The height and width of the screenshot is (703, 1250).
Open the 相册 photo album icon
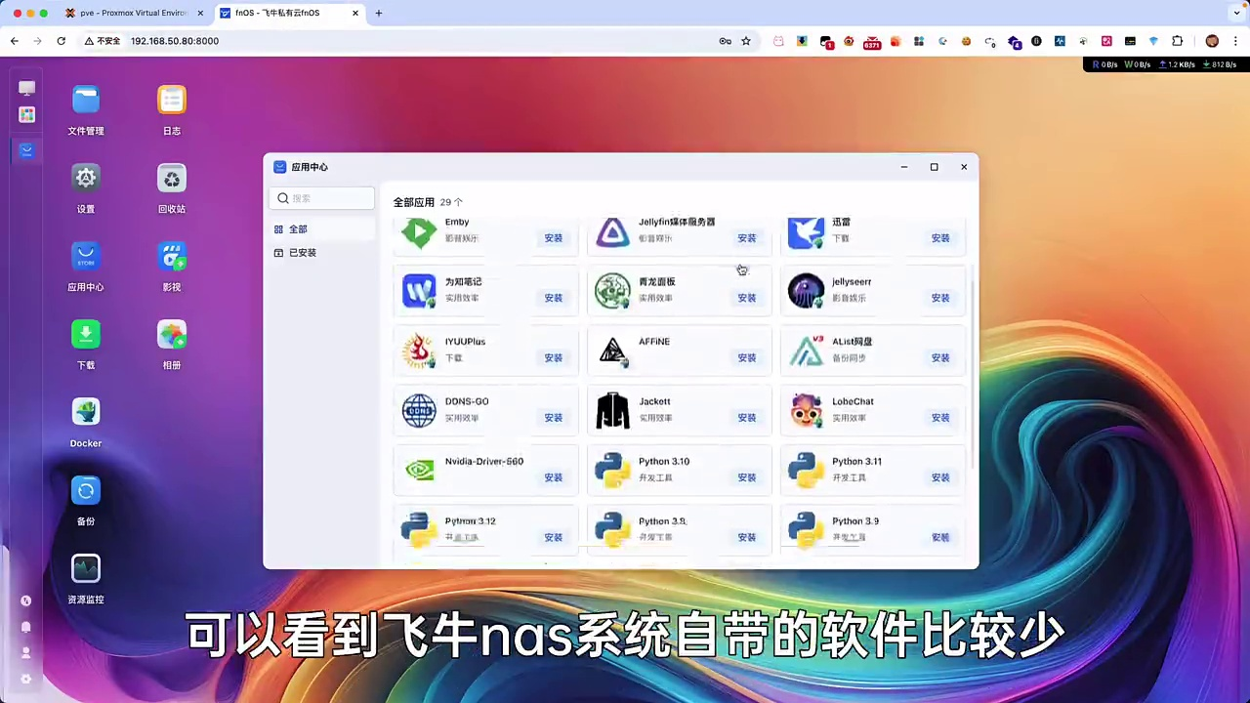click(x=172, y=334)
